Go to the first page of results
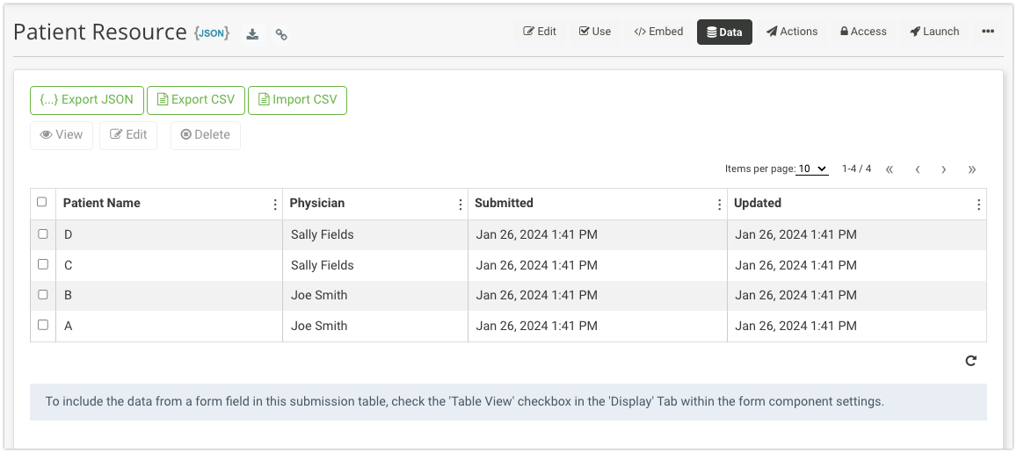The width and height of the screenshot is (1017, 453). point(890,169)
